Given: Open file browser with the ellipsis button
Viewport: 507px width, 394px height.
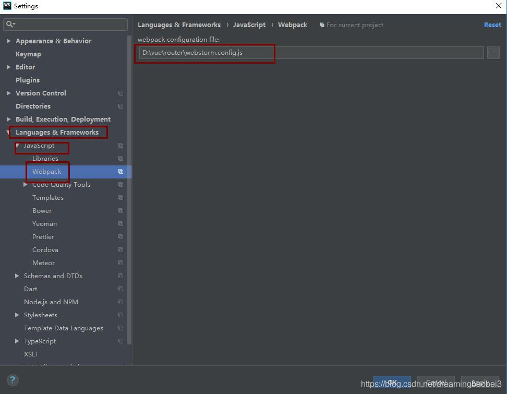Looking at the screenshot, I should tap(493, 53).
